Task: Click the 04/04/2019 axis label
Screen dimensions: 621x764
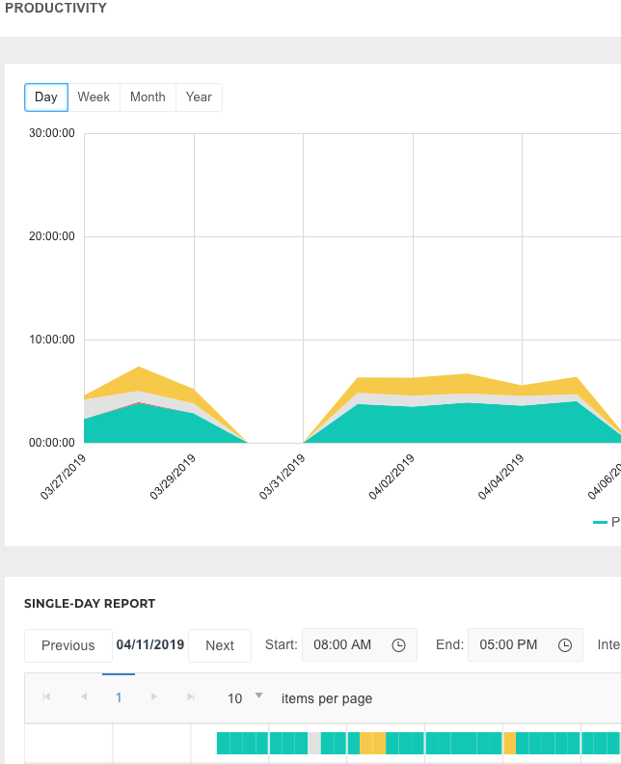Action: coord(501,477)
